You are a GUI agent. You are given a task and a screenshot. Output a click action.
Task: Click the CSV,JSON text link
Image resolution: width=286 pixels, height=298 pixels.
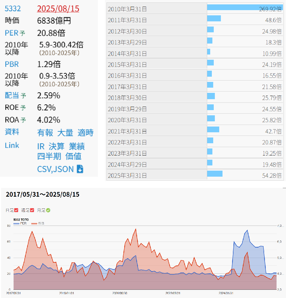click(x=55, y=169)
